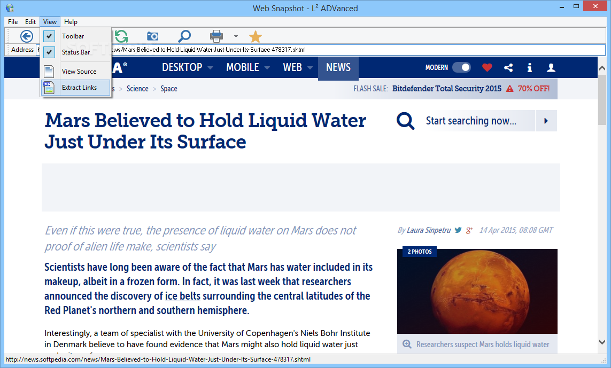Click the large site search magnifier icon

coord(405,121)
